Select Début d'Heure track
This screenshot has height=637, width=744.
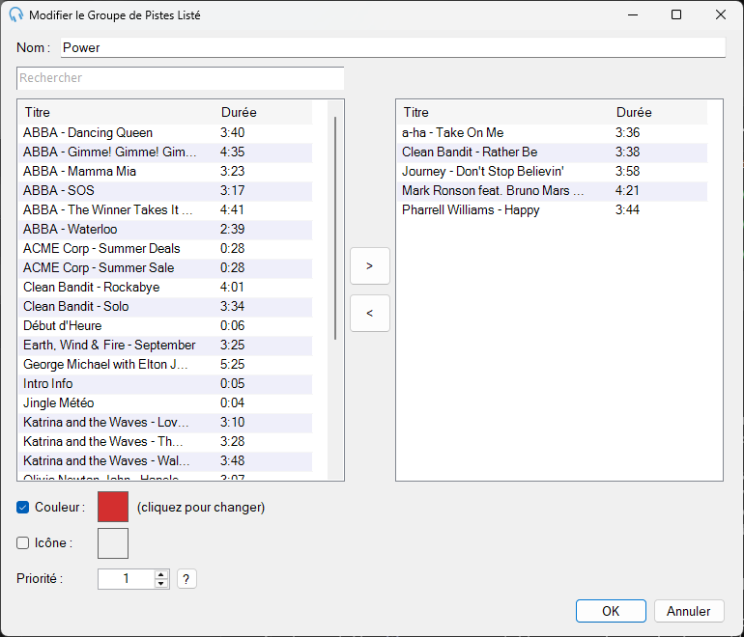(165, 326)
